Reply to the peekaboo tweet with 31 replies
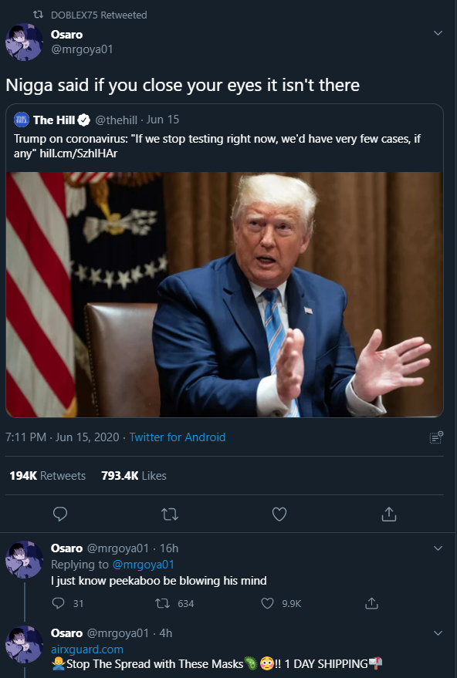The width and height of the screenshot is (457, 678). tap(58, 603)
